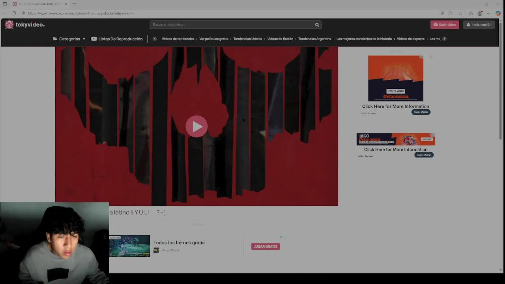Screen dimensions: 505x284
Task: Click 'Todos los héroes gratis' ad title
Action: click(179, 243)
